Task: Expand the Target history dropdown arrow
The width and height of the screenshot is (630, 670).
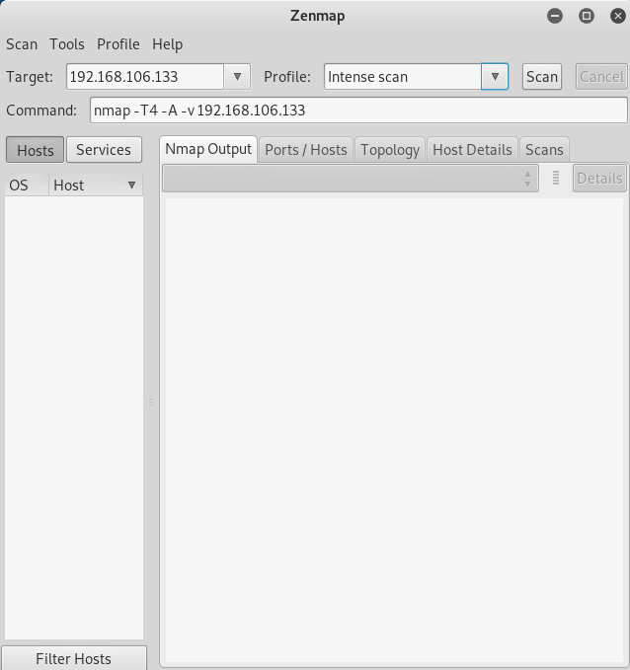Action: click(x=237, y=77)
